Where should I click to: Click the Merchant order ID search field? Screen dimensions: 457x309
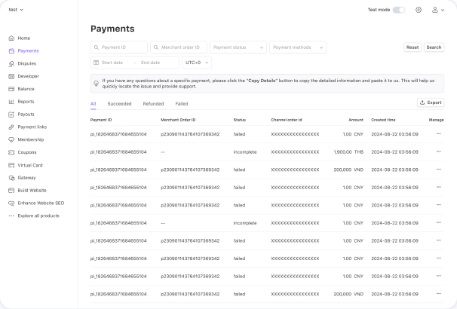pyautogui.click(x=179, y=47)
